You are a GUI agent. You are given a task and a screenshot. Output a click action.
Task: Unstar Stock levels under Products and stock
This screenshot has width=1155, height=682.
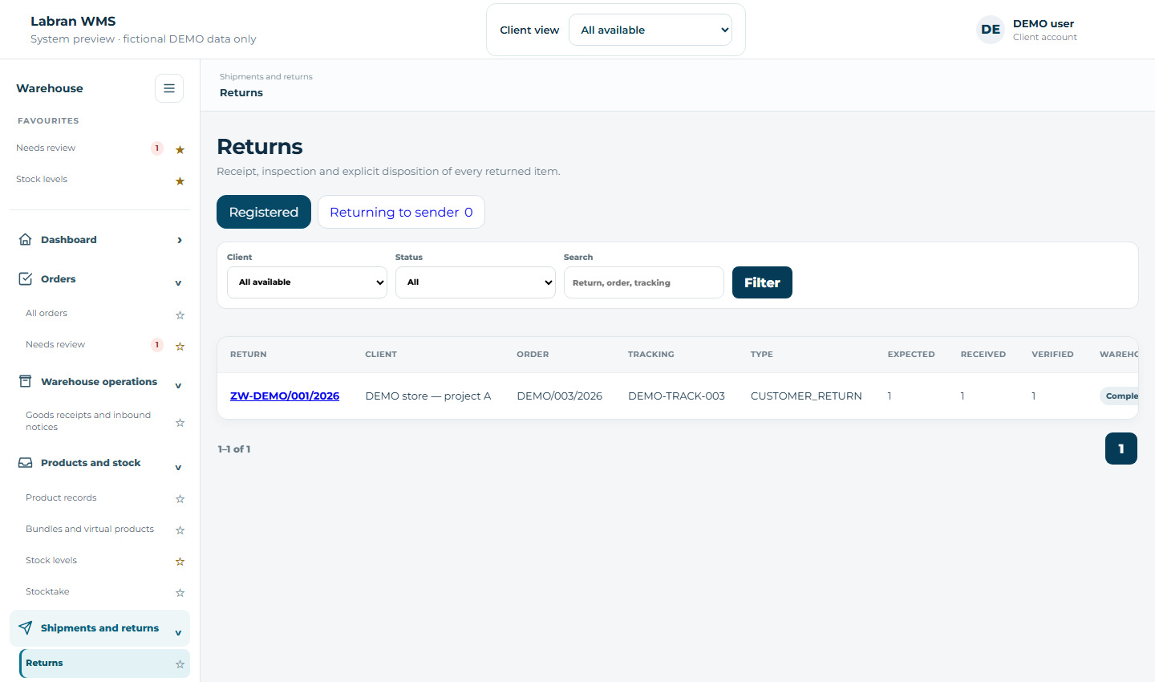point(180,561)
